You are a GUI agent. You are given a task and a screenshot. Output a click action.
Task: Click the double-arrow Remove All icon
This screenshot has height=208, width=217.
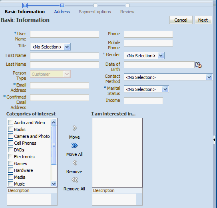(x=75, y=180)
